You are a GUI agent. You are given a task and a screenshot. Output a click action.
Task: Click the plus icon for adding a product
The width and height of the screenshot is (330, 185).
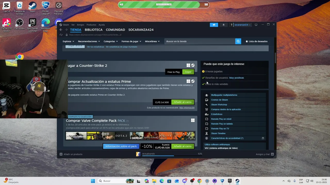[61, 154]
